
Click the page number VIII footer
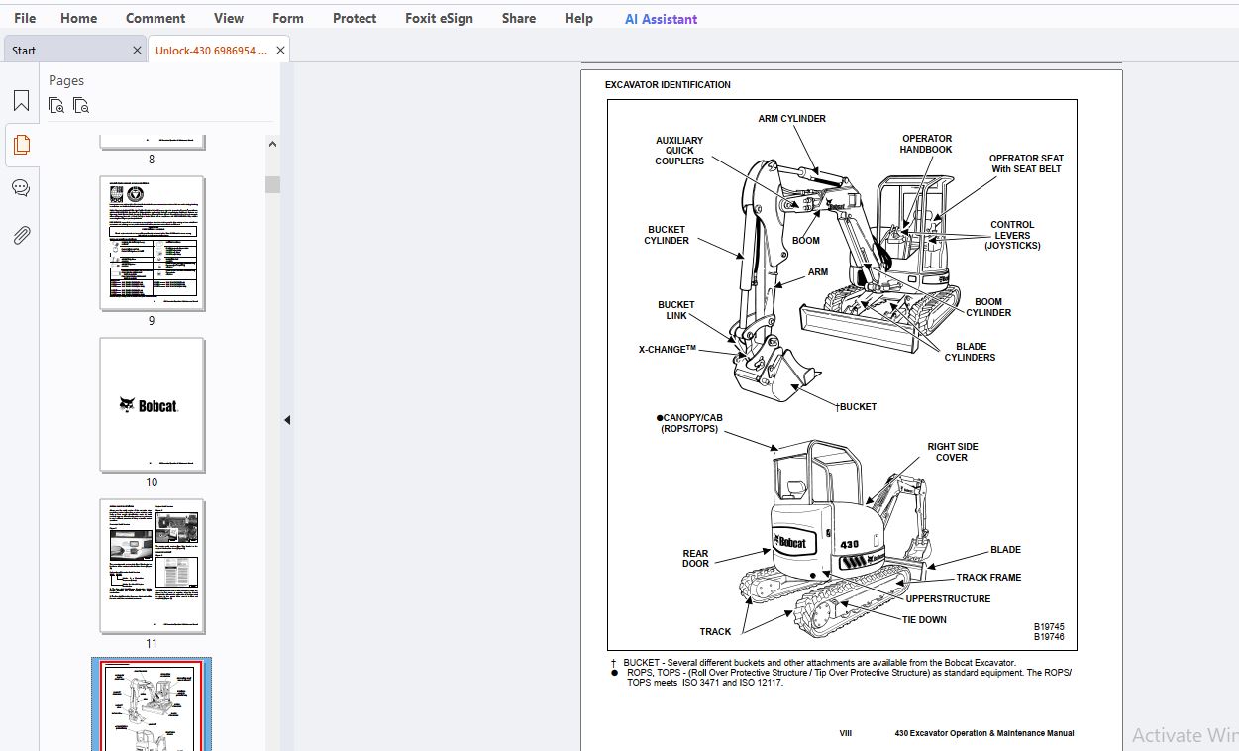846,734
